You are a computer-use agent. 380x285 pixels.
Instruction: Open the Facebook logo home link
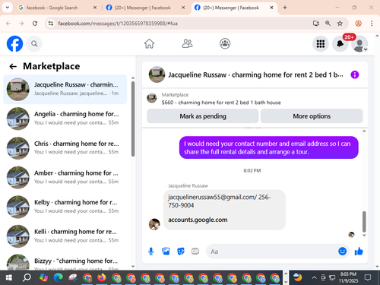14,43
